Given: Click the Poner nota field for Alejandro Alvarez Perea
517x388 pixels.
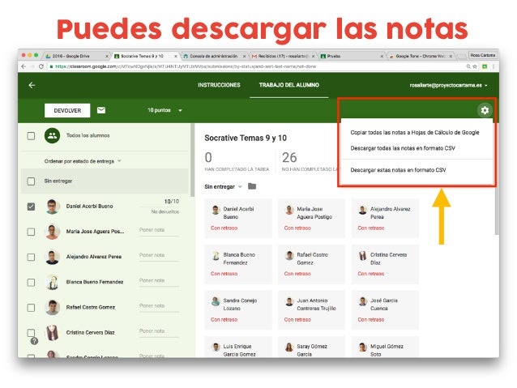Looking at the screenshot, I should pyautogui.click(x=159, y=256).
